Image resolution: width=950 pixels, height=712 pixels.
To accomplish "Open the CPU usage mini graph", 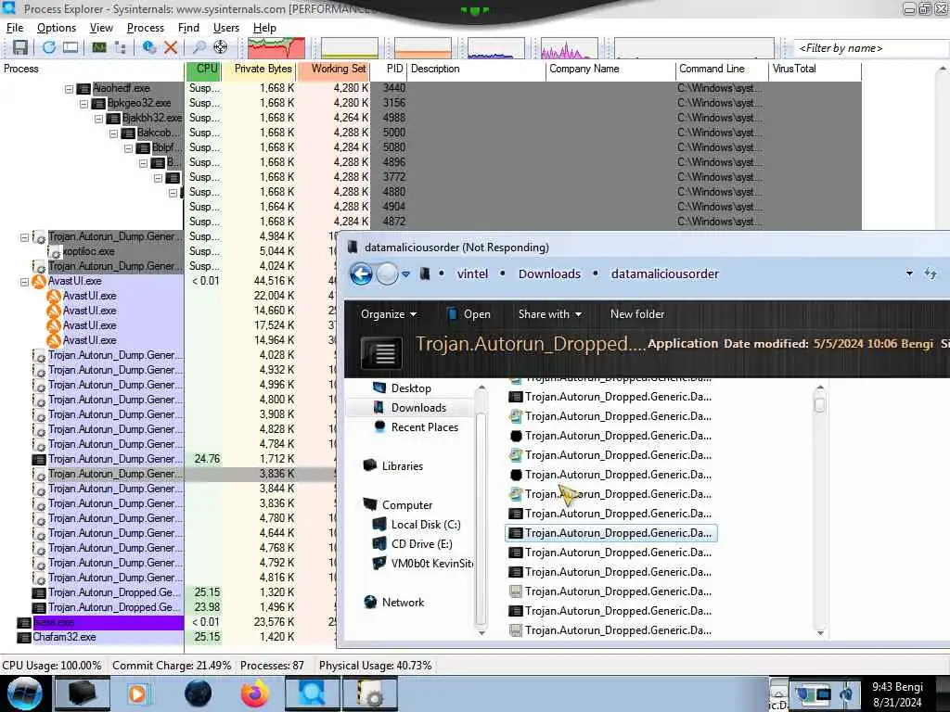I will coord(276,48).
